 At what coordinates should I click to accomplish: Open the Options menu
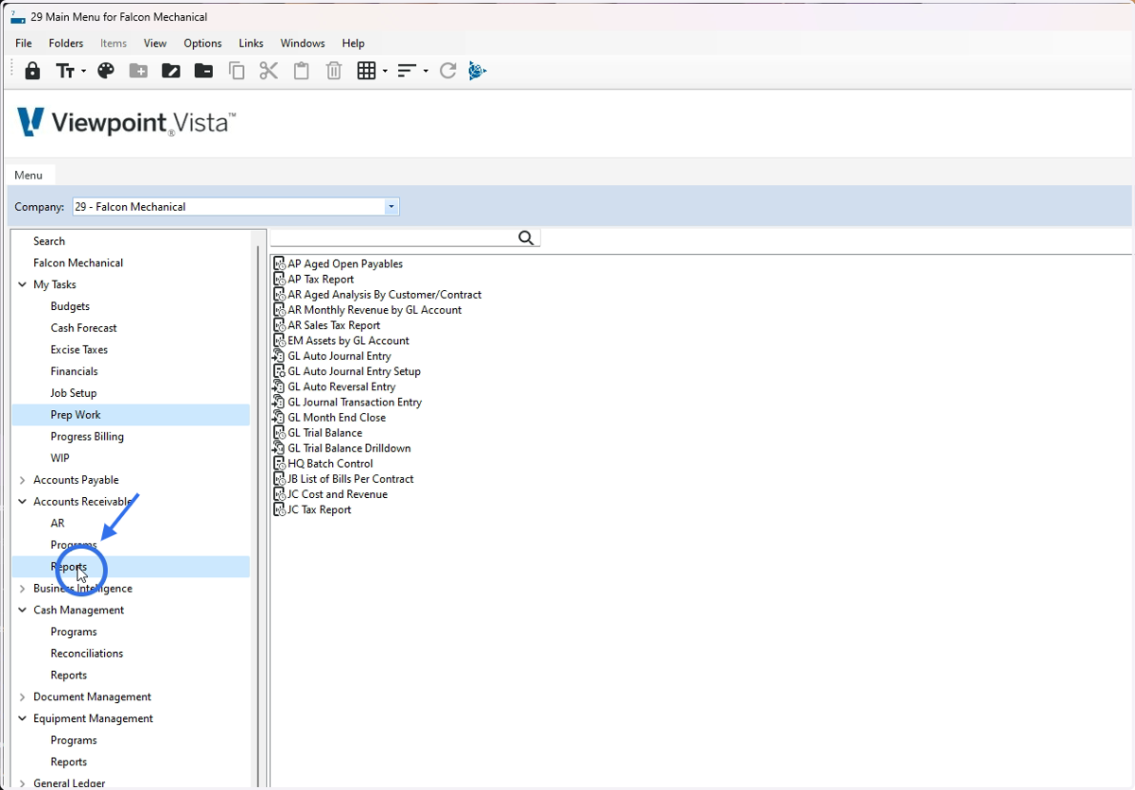click(x=202, y=43)
